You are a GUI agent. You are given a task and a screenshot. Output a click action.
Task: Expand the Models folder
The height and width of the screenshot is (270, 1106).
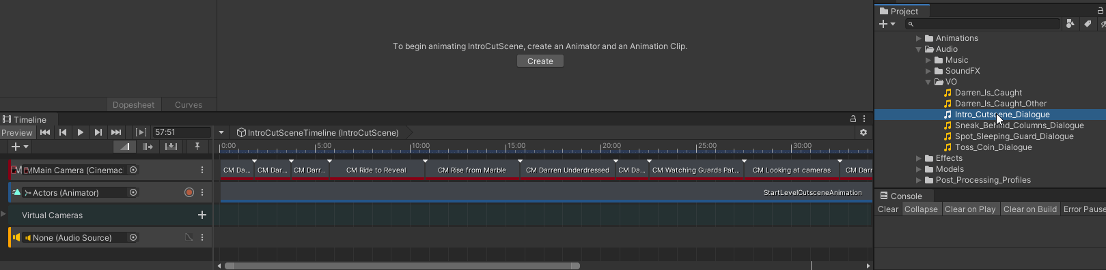coord(919,169)
